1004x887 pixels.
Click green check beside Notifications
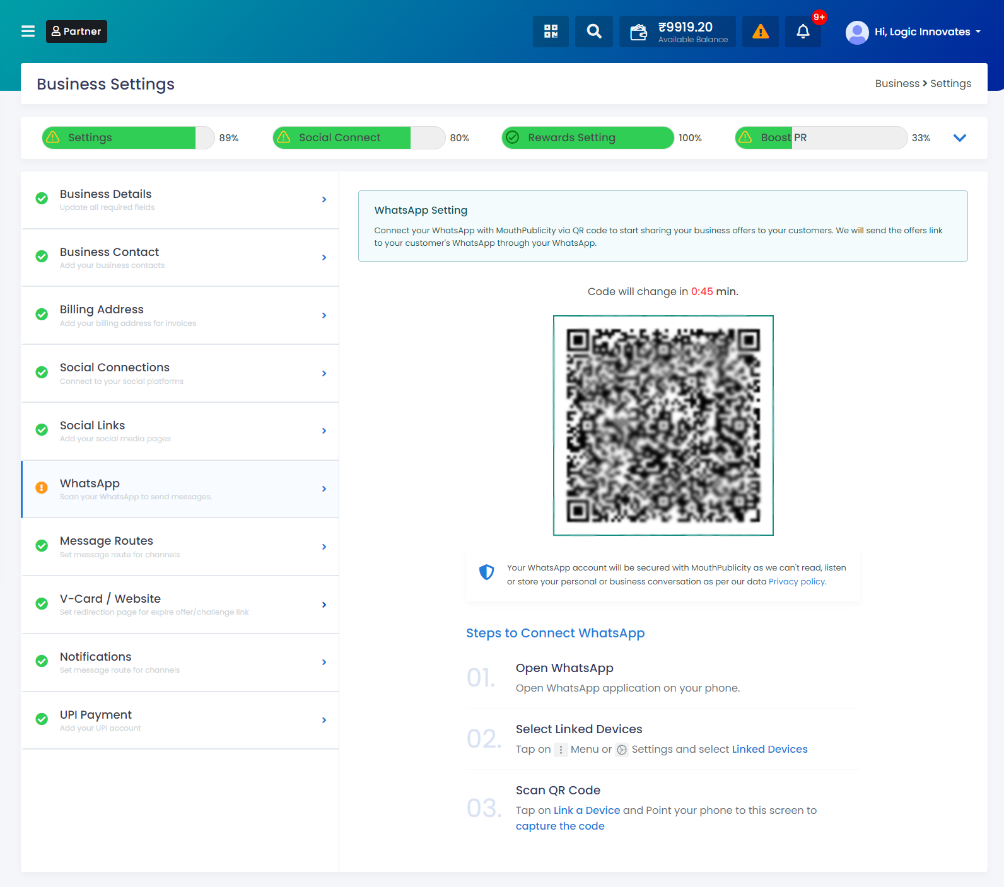[x=42, y=661]
